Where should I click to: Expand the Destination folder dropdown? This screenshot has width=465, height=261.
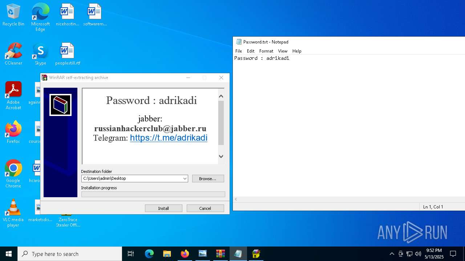coord(185,178)
